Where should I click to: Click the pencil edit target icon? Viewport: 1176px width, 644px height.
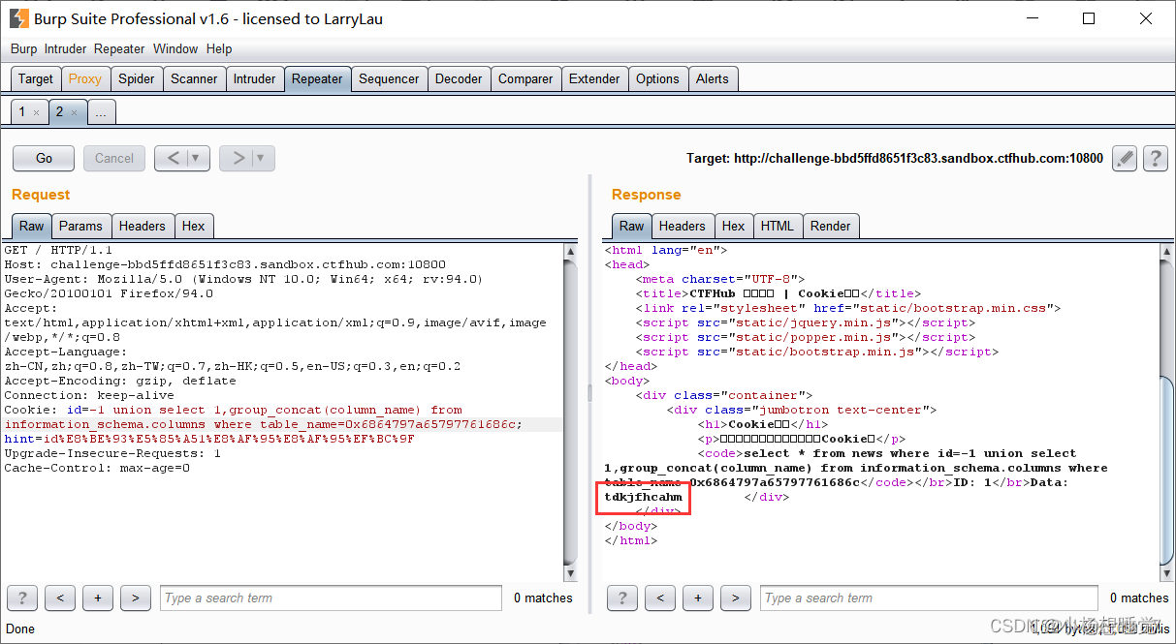tap(1124, 158)
